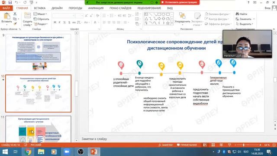The height and width of the screenshot is (156, 277).
Task: Apply bold formatting (Ж)
Action: [55, 22]
